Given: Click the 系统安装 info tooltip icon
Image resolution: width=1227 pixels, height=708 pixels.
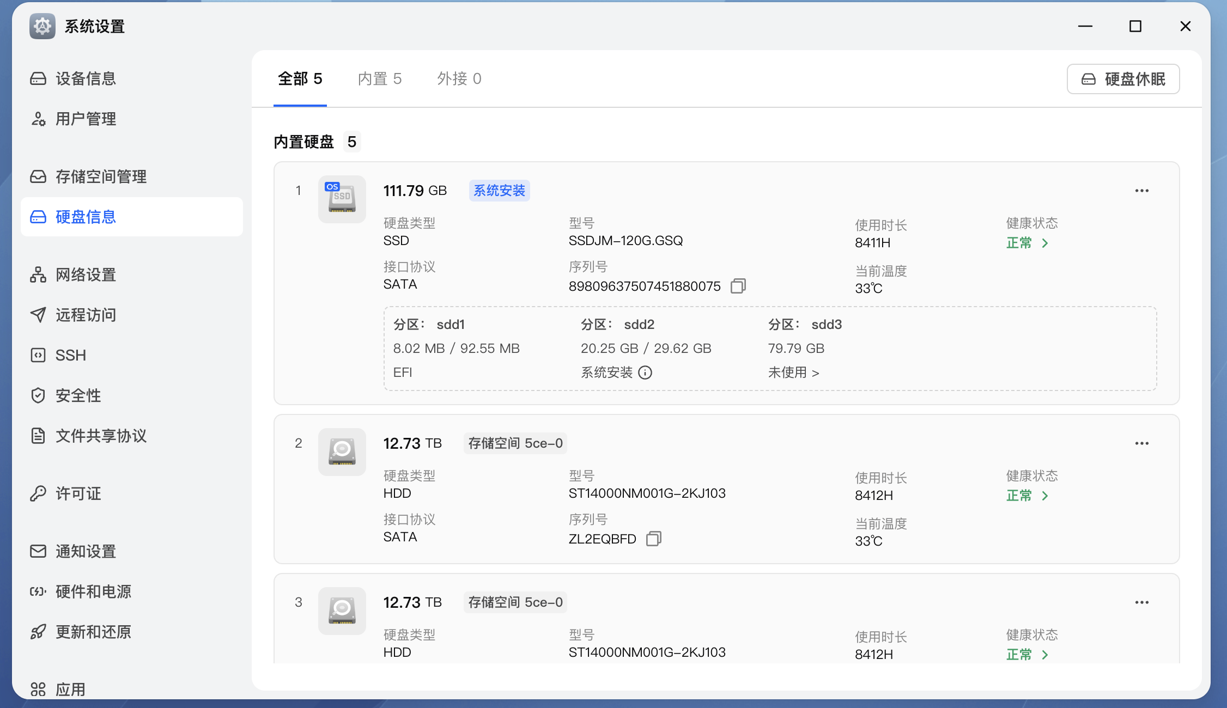Looking at the screenshot, I should click(x=646, y=373).
